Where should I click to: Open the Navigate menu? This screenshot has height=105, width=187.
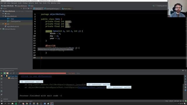(x=14, y=3)
